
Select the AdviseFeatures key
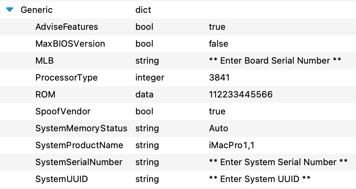67,27
